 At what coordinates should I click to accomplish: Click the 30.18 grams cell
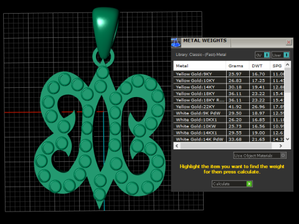point(238,87)
